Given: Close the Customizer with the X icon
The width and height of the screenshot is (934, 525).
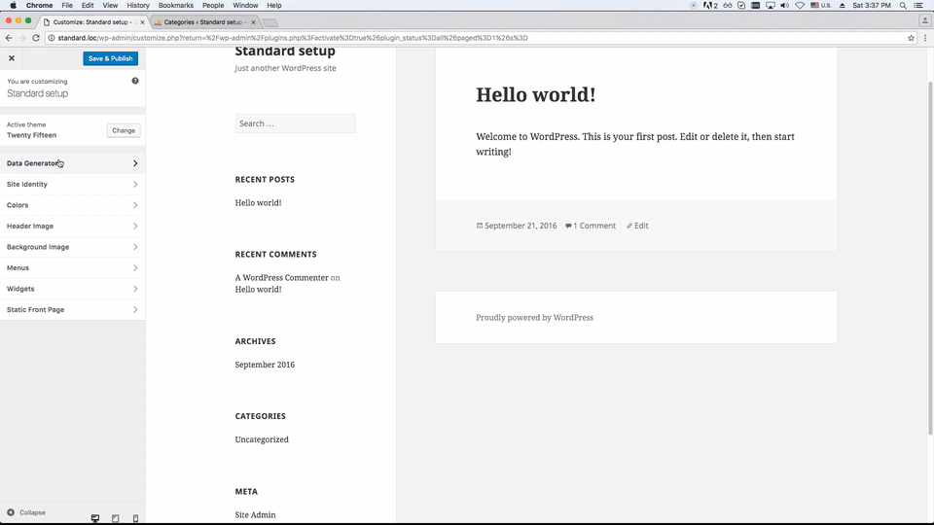Looking at the screenshot, I should pyautogui.click(x=12, y=58).
